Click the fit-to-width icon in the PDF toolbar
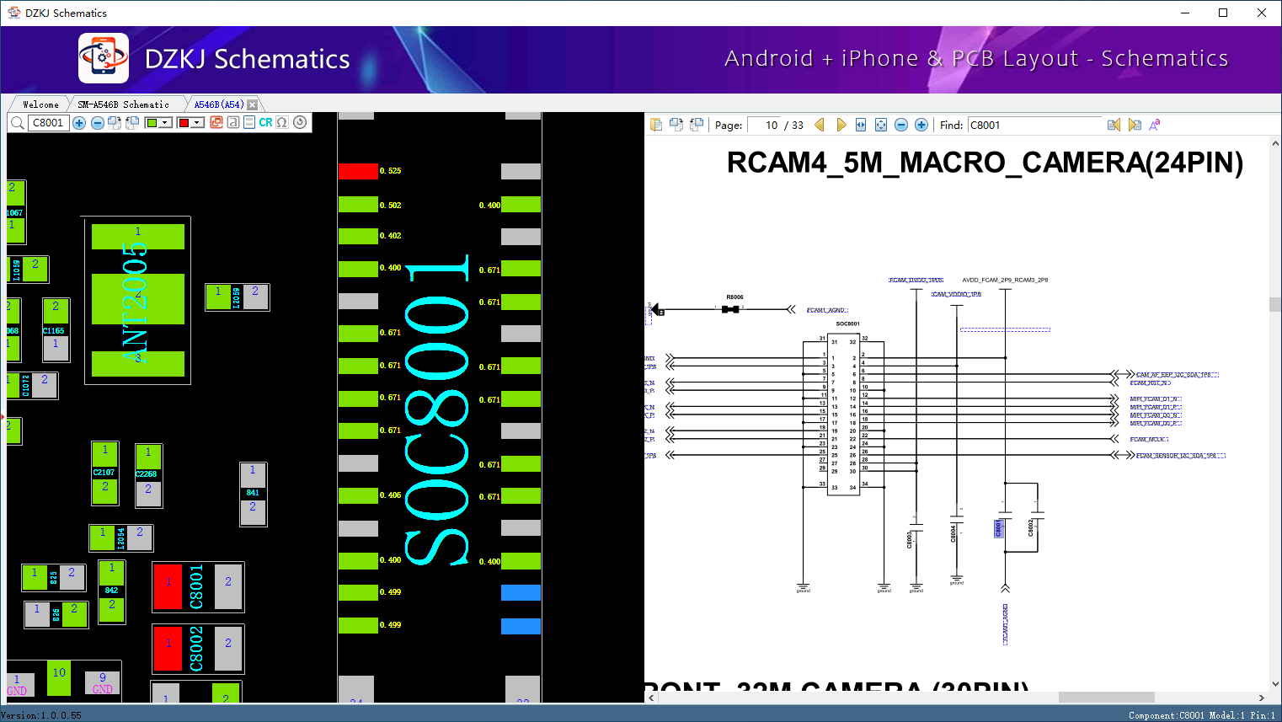Viewport: 1282px width, 722px height. pos(860,124)
